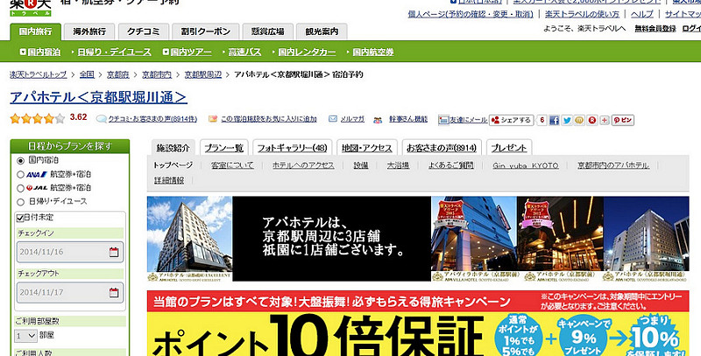Click the Google plus share icon

(605, 120)
